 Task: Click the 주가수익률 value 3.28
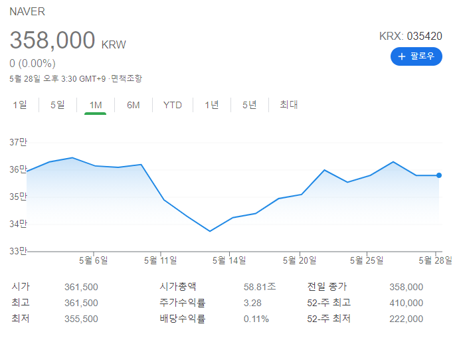point(252,303)
